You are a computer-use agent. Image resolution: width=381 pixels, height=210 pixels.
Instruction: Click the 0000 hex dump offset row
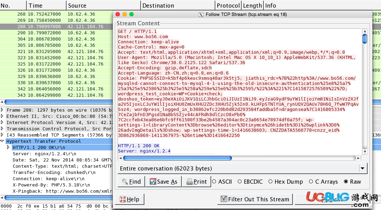[x=56, y=206]
